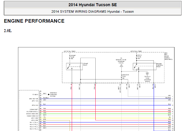Click pin 62 "YEL" wire color label
Viewport: 186px width, 131px height.
45,117
